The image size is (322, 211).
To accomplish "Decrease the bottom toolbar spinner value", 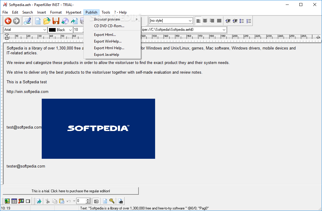I will click(x=88, y=202).
